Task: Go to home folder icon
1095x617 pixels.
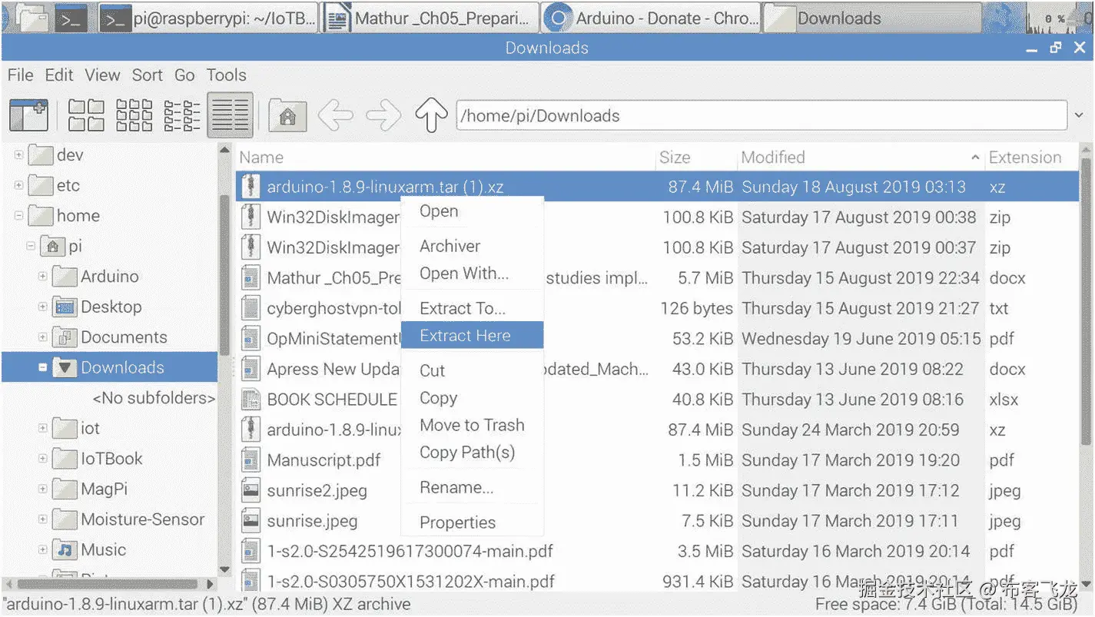Action: (287, 116)
